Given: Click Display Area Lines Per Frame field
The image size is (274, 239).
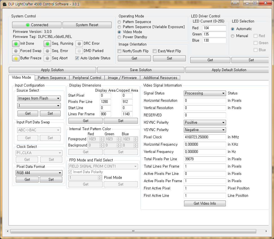Looking at the screenshot, I should (x=105, y=114).
